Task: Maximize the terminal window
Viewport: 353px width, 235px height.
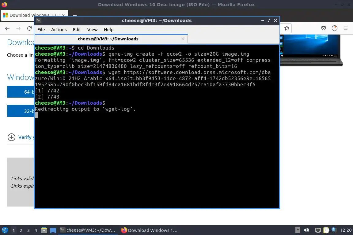Action: (x=269, y=21)
